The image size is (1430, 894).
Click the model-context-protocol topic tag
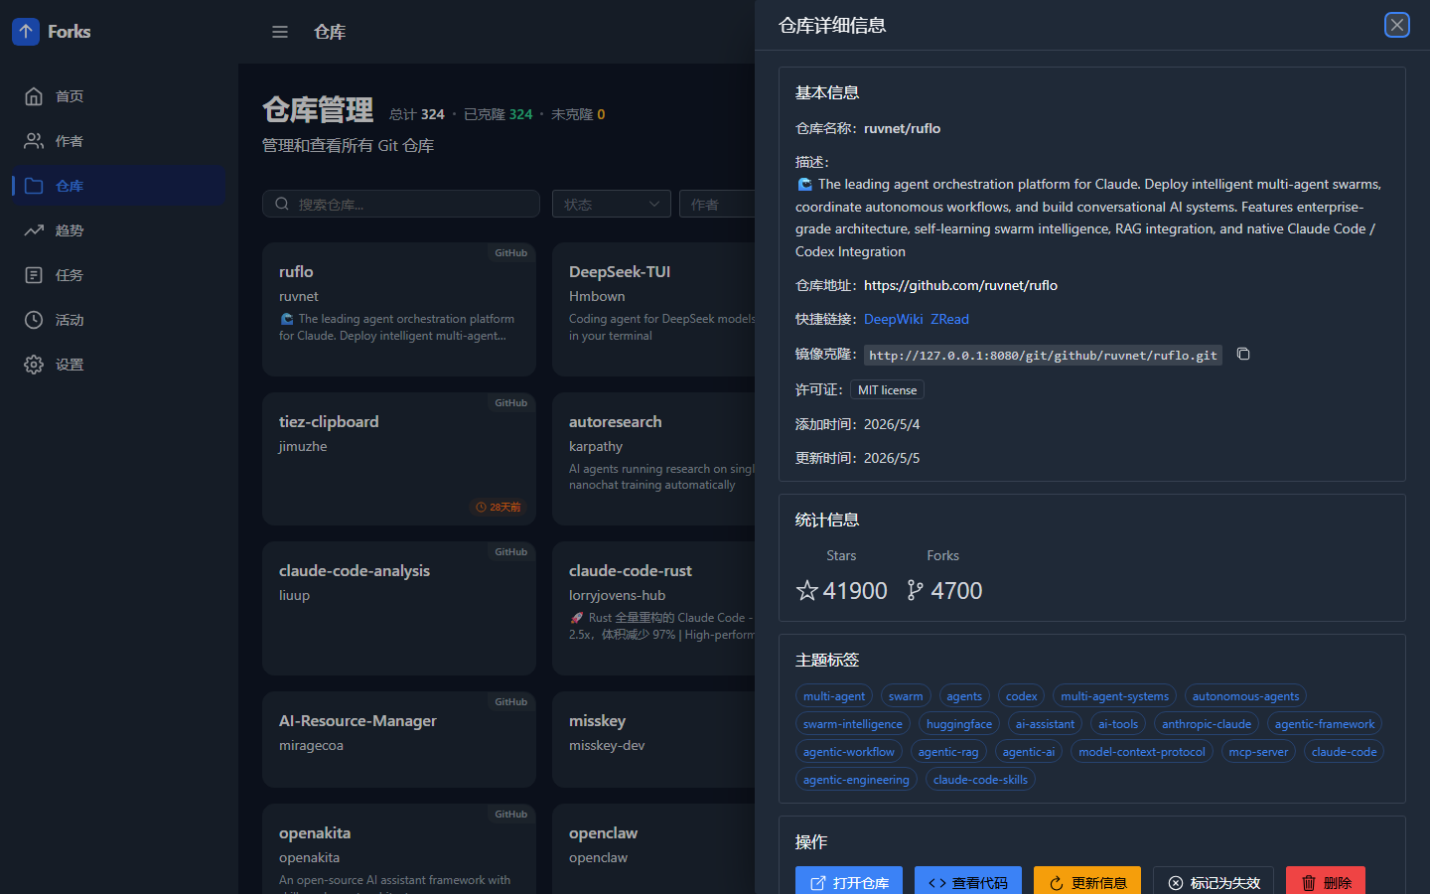(1142, 752)
